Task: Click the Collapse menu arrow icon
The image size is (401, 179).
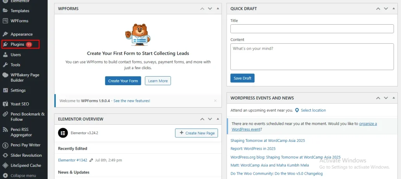Action: click(x=5, y=176)
